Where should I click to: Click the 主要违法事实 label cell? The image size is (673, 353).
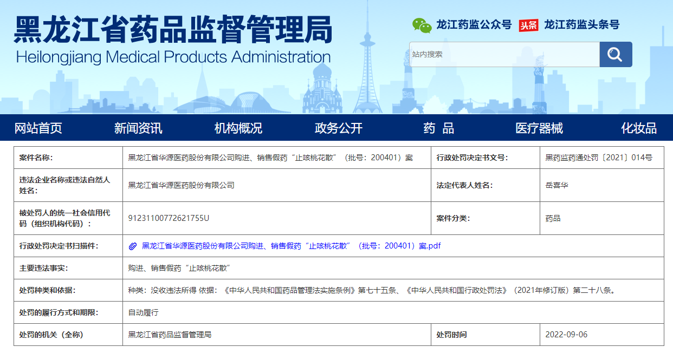(x=68, y=268)
